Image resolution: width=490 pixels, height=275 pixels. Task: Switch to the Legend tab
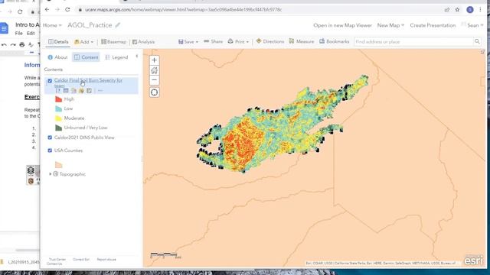pyautogui.click(x=116, y=57)
